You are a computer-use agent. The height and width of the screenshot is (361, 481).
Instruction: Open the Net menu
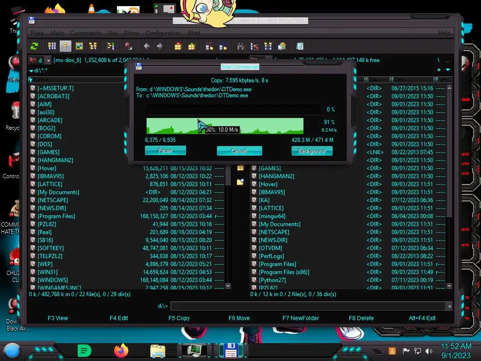click(x=113, y=33)
